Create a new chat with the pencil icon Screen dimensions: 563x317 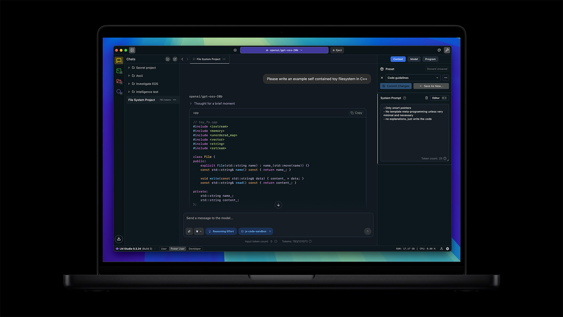click(x=175, y=59)
